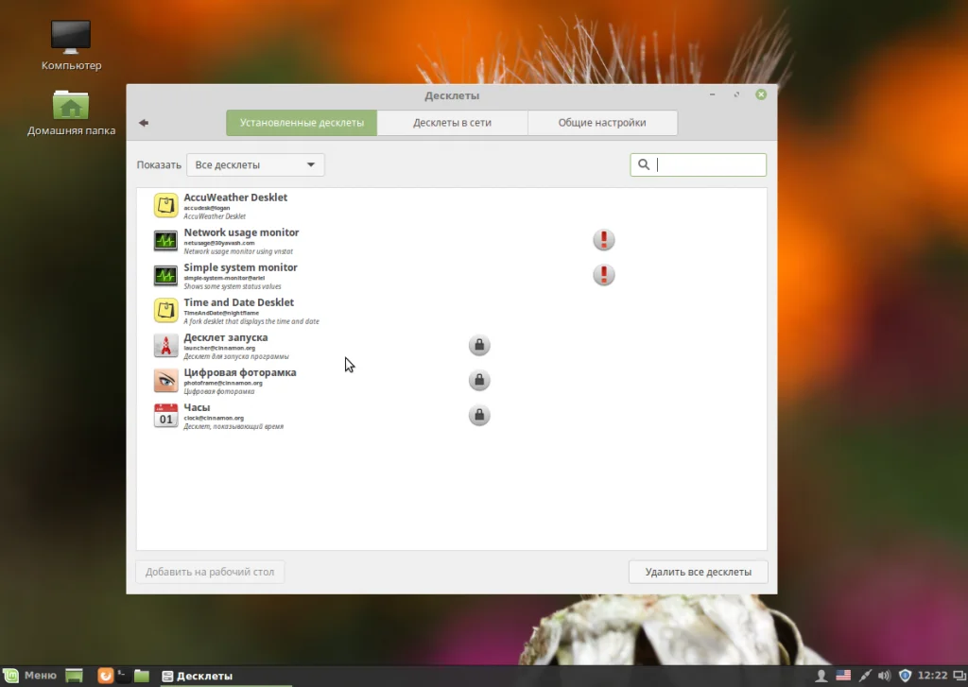The height and width of the screenshot is (687, 968).
Task: Switch to 'Установленные десклеты' tab
Action: (x=302, y=122)
